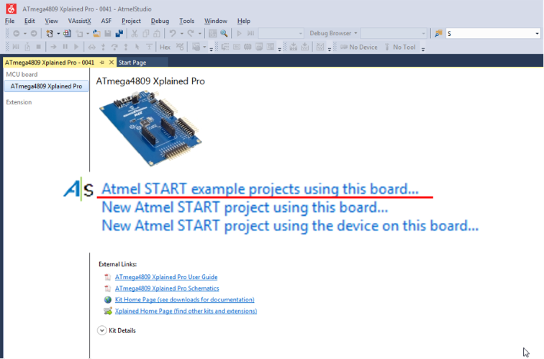Open the Redo history dropdown arrow
This screenshot has height=359, width=544.
click(199, 33)
